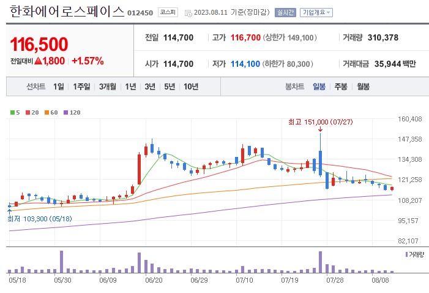This screenshot has height=293, width=429.
Task: Click the 전일 value 114,700
Action: pos(178,37)
